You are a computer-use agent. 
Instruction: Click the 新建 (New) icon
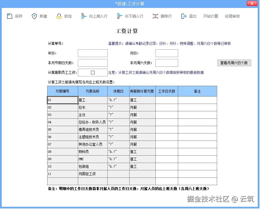point(34,16)
